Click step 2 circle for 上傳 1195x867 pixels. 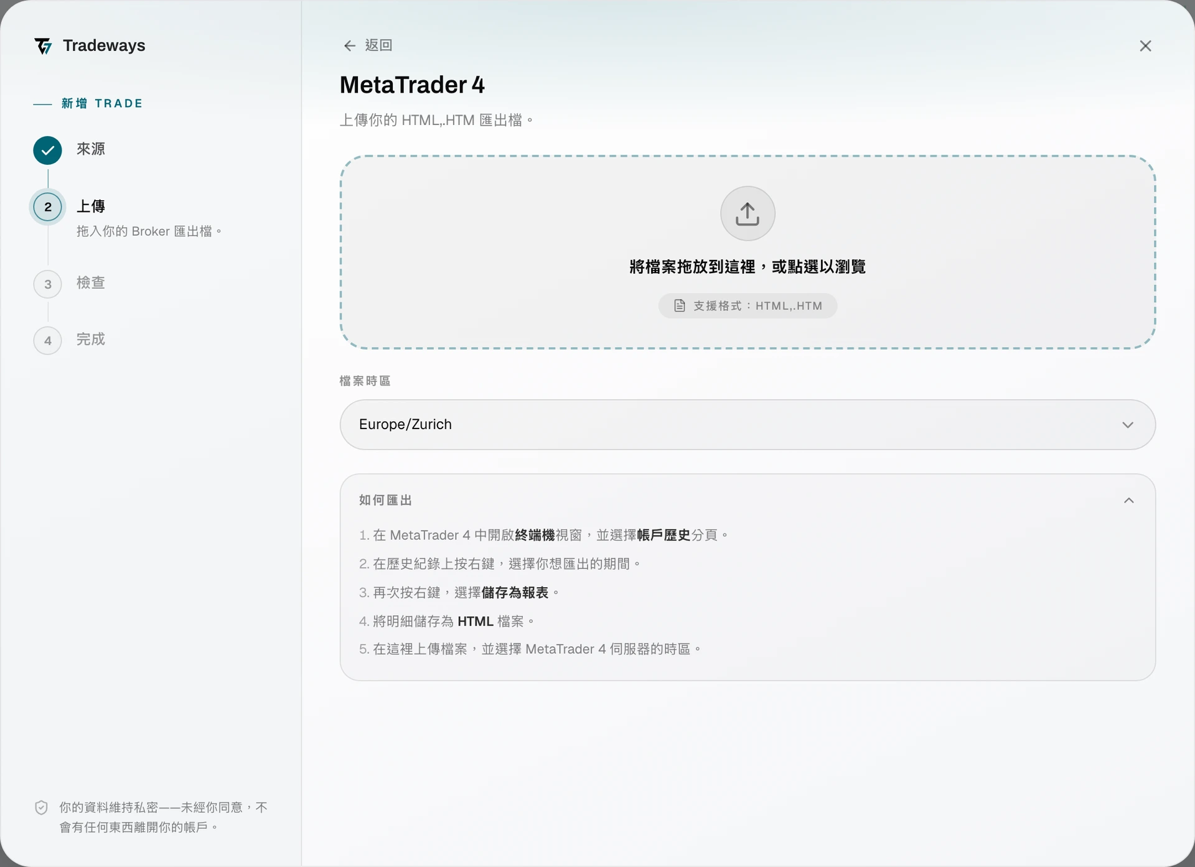(47, 207)
